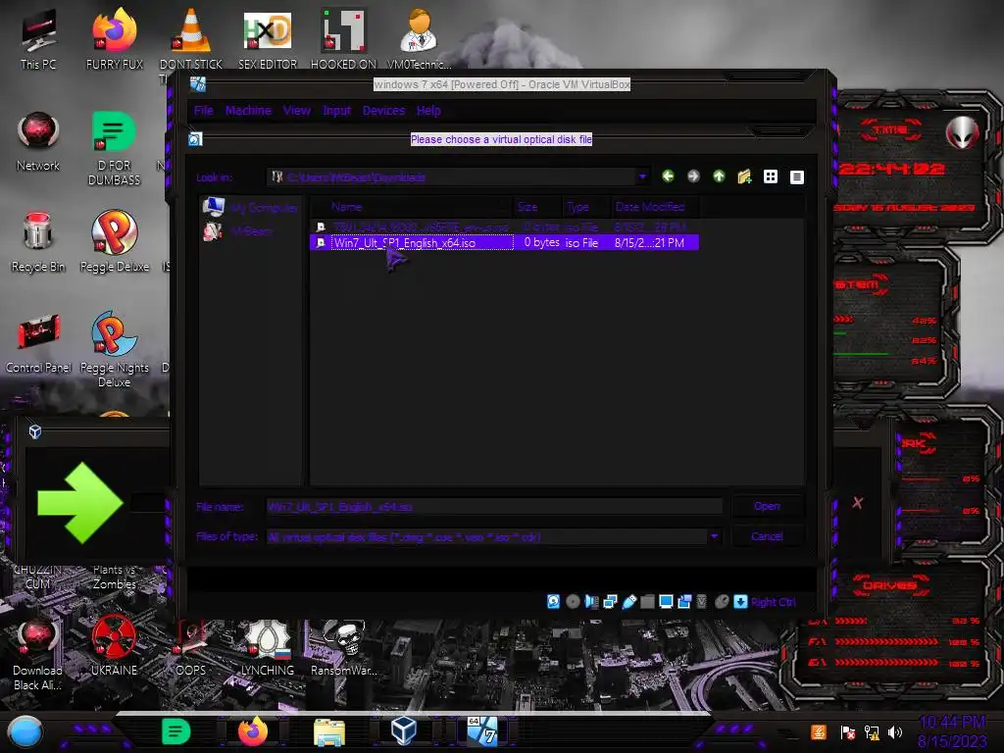The image size is (1004, 753).
Task: Create a new folder in the dialog
Action: click(744, 176)
